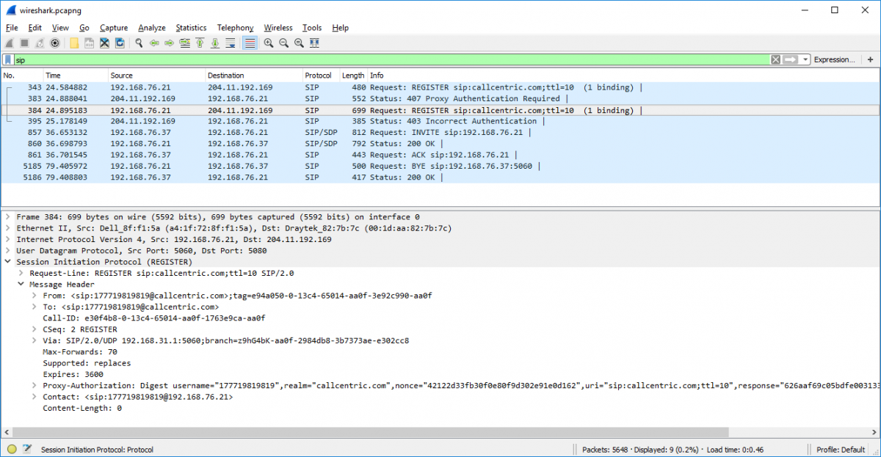This screenshot has height=457, width=881.
Task: Open the Statistics menu
Action: tap(191, 28)
